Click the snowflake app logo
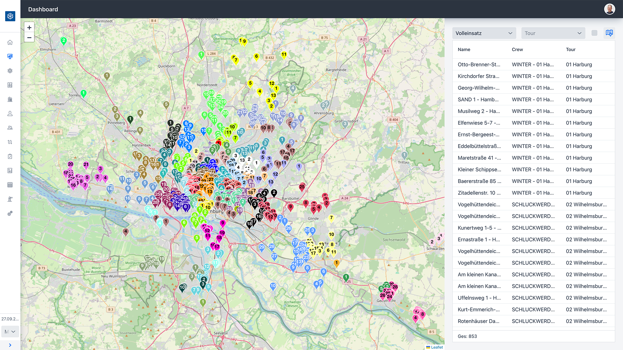Viewport: 623px width, 350px height. click(x=10, y=16)
